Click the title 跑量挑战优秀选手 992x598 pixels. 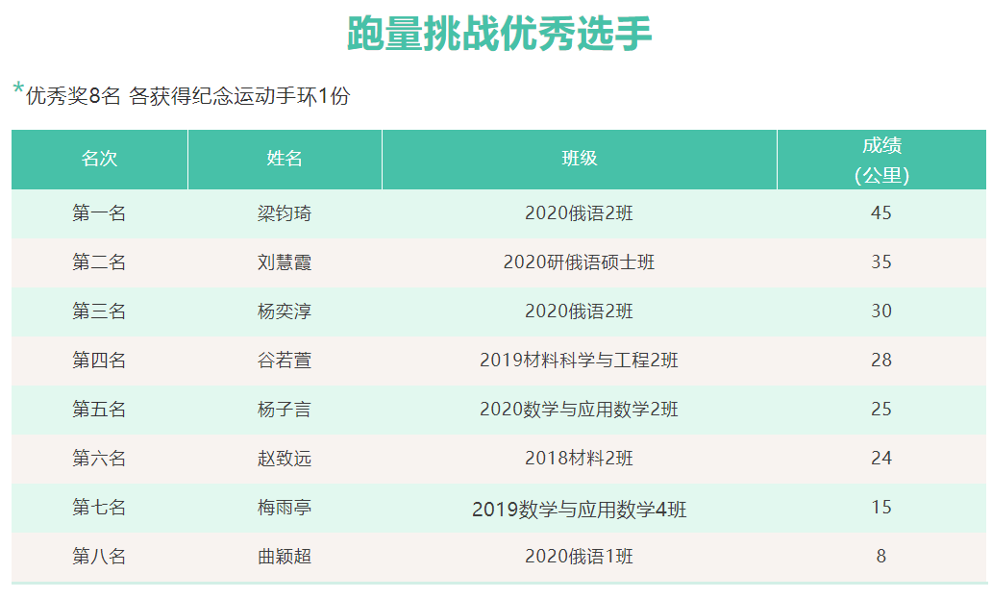pyautogui.click(x=499, y=35)
